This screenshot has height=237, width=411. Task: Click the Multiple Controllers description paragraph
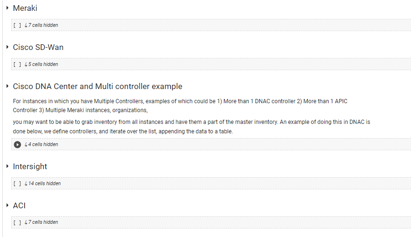[x=180, y=106]
